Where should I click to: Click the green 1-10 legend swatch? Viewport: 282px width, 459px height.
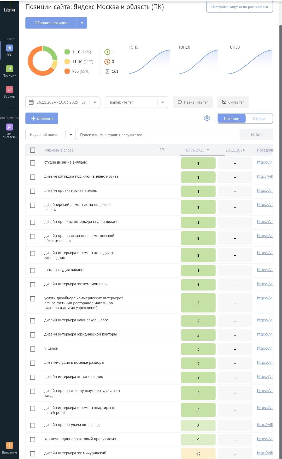click(x=67, y=52)
